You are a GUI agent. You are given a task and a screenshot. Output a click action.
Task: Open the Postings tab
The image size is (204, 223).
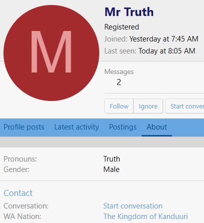123,127
